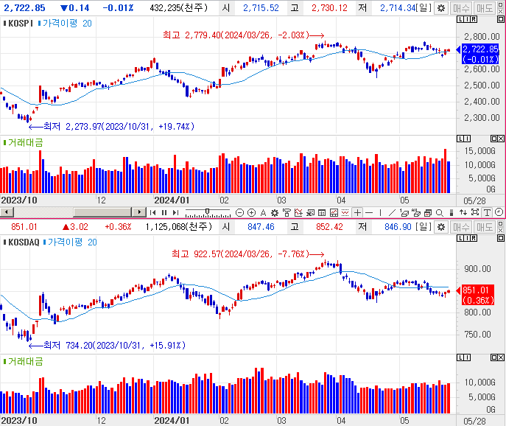The height and width of the screenshot is (426, 506).
Task: Click the KOSPI 매도 sell button
Action: pyautogui.click(x=485, y=8)
